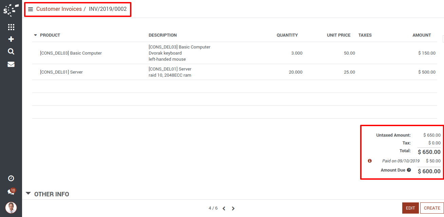444x217 pixels.
Task: Open the user avatar menu
Action: click(x=11, y=208)
